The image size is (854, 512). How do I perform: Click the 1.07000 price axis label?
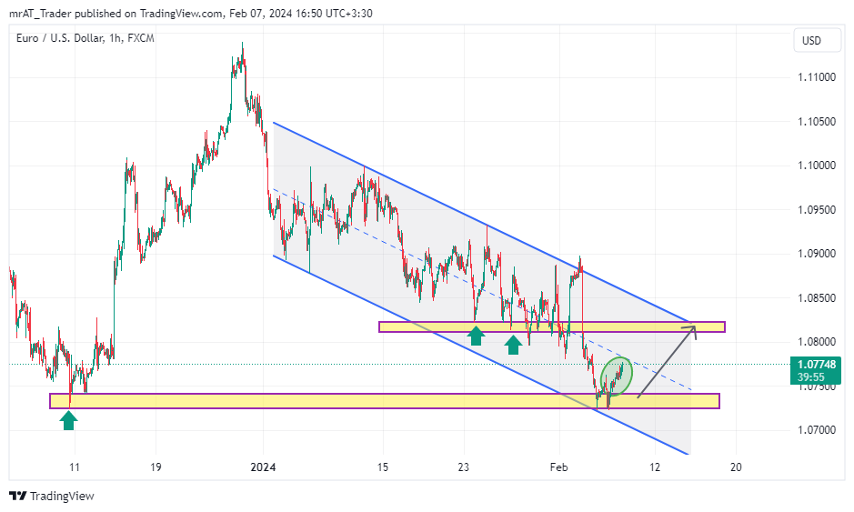817,430
